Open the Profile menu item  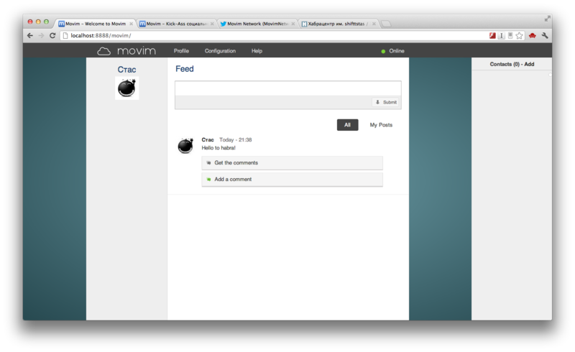181,51
